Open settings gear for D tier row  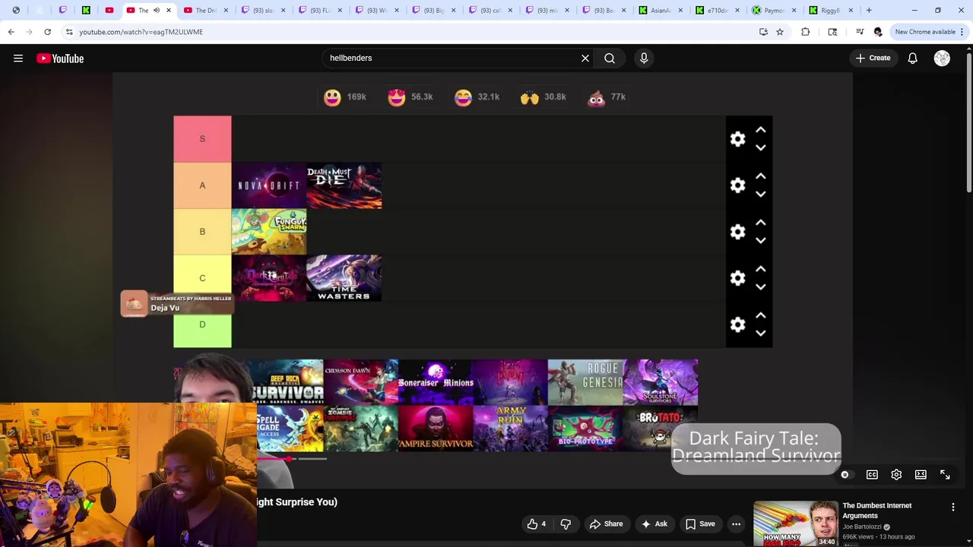point(737,324)
